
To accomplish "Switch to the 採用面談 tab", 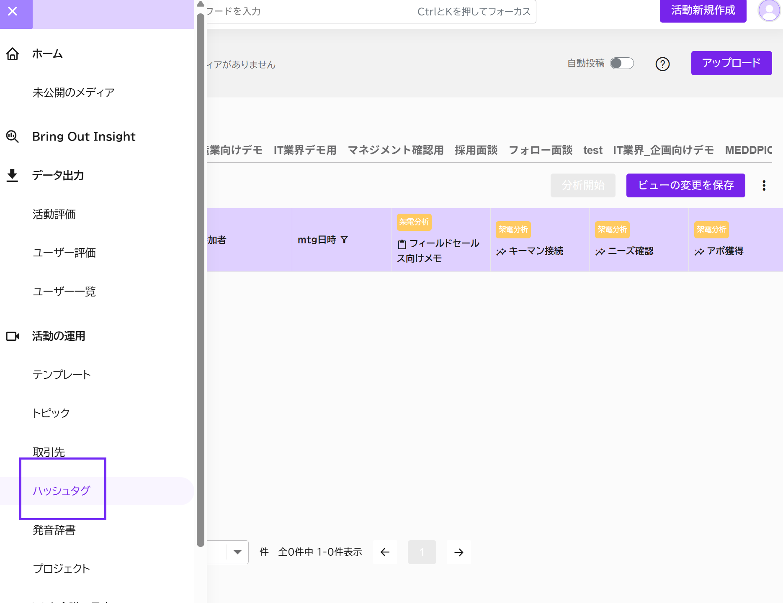I will (x=476, y=150).
